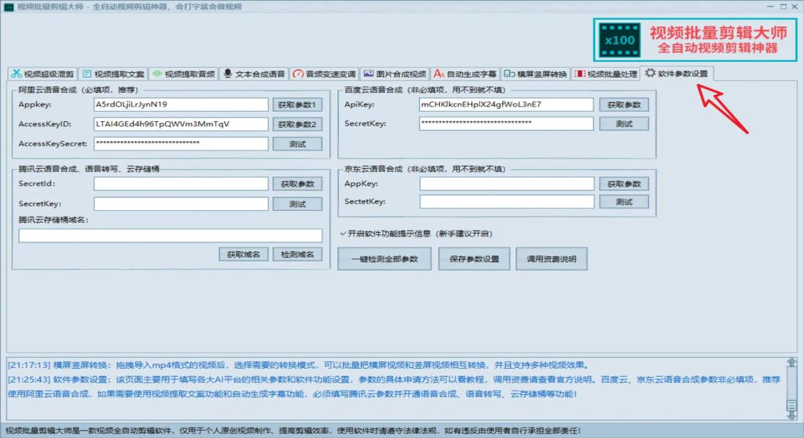804x438 pixels.
Task: Switch to 横屏竖屏转换 tab
Action: 535,74
